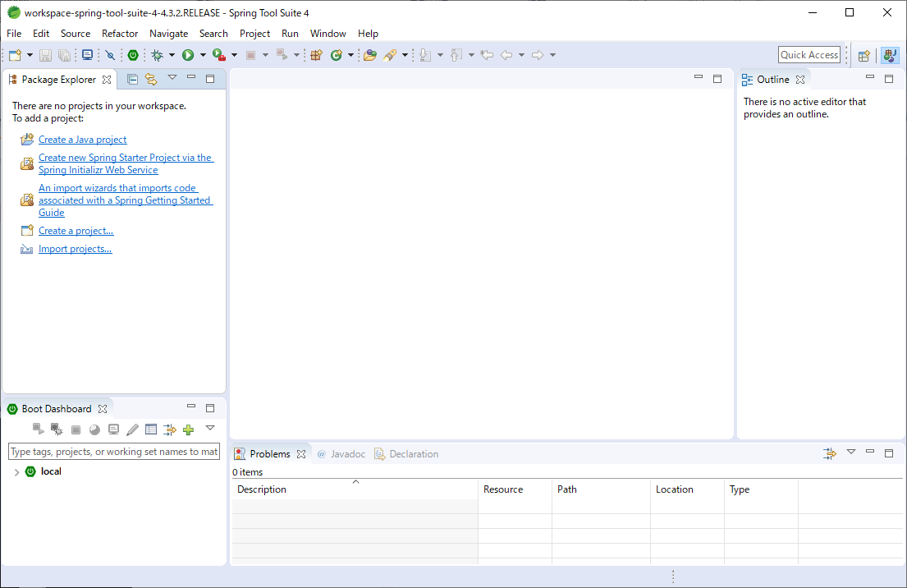Click the Boot Dashboard open console icon
This screenshot has height=588, width=907.
114,430
